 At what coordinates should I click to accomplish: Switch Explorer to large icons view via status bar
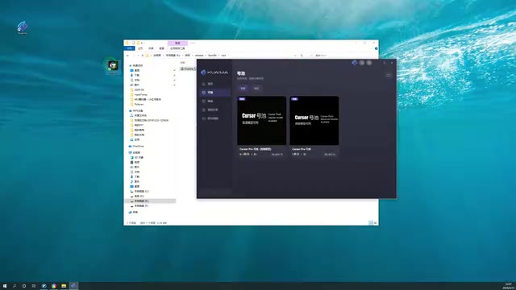376,223
